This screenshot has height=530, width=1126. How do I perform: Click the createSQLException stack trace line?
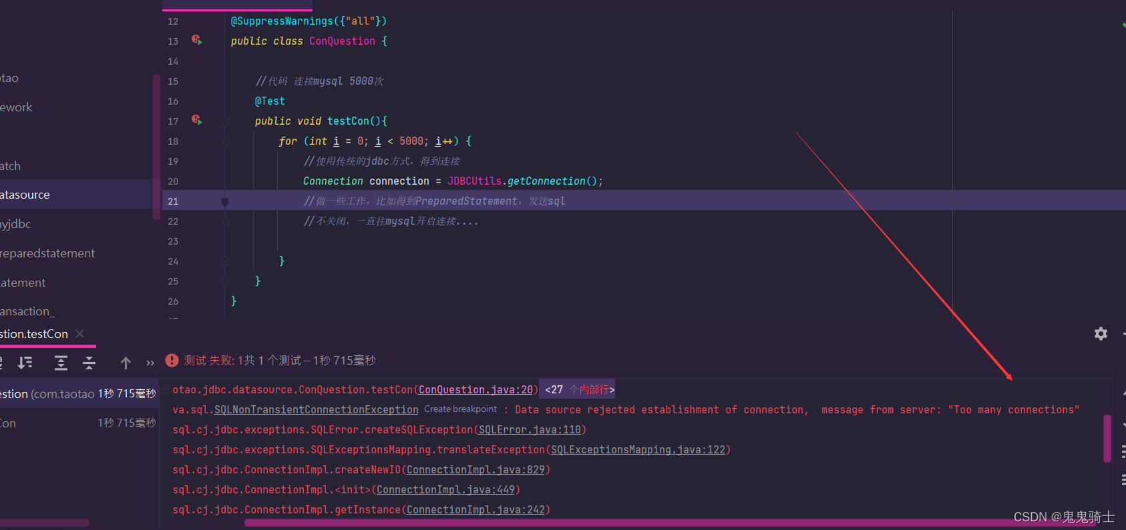click(x=379, y=429)
